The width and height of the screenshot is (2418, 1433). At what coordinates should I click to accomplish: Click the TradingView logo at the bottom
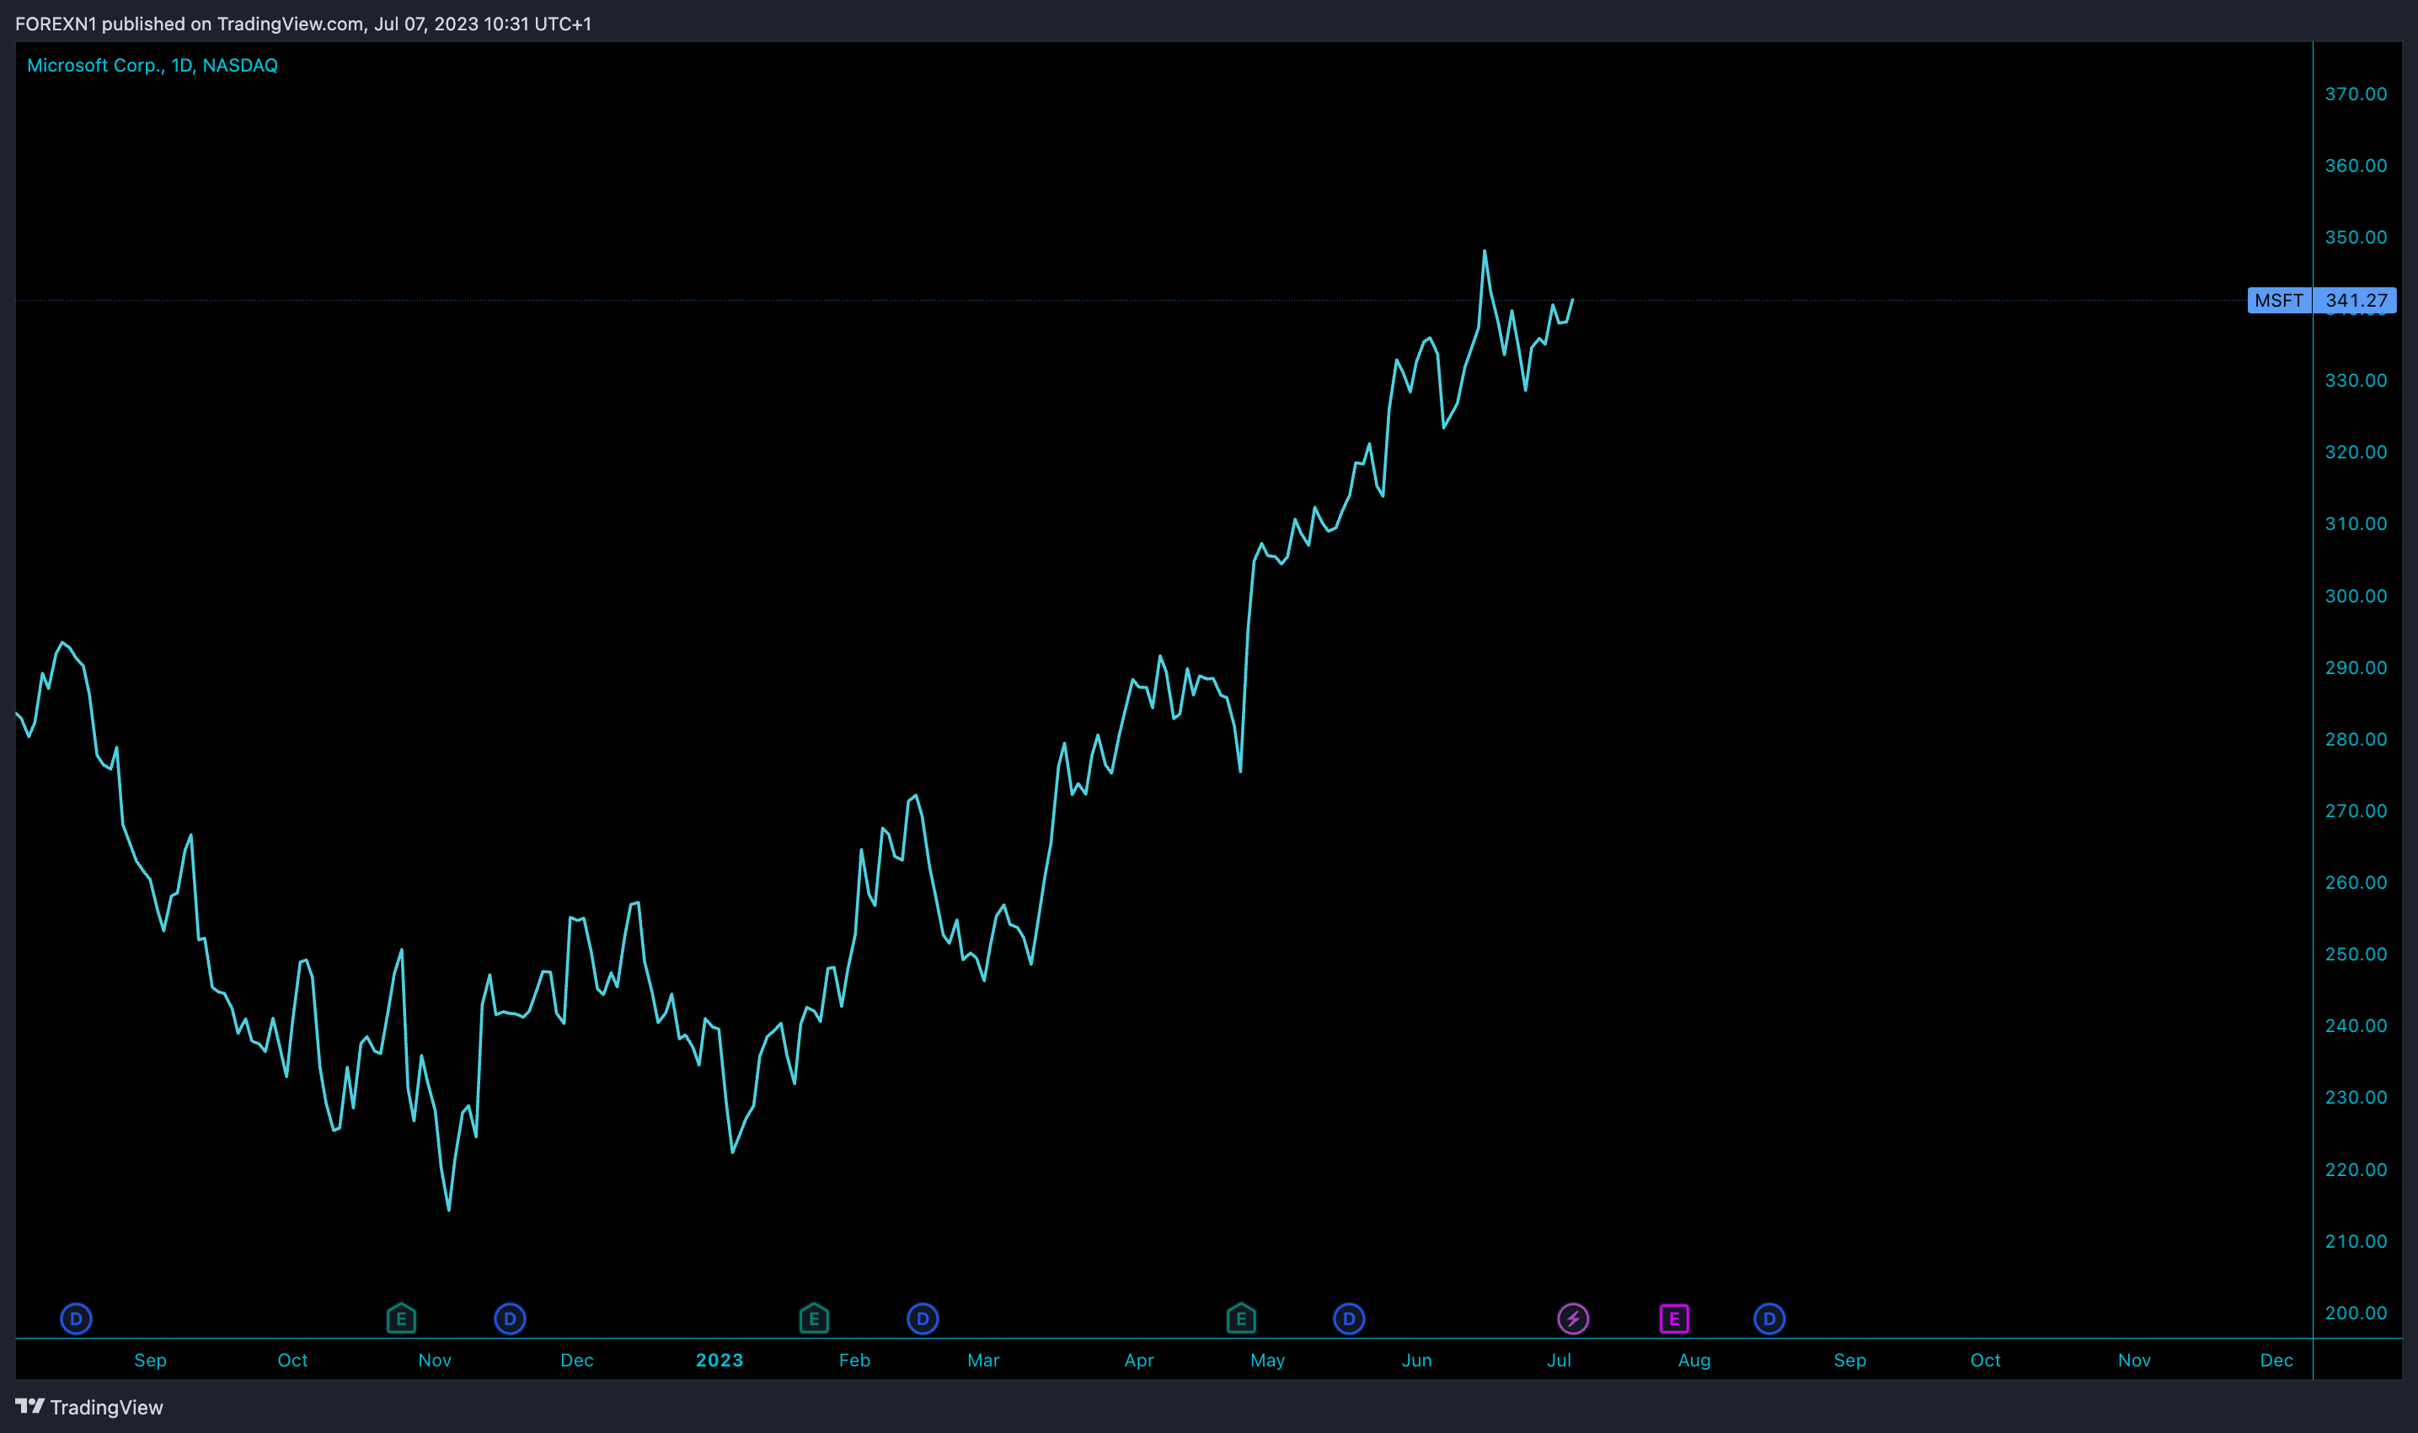(30, 1406)
